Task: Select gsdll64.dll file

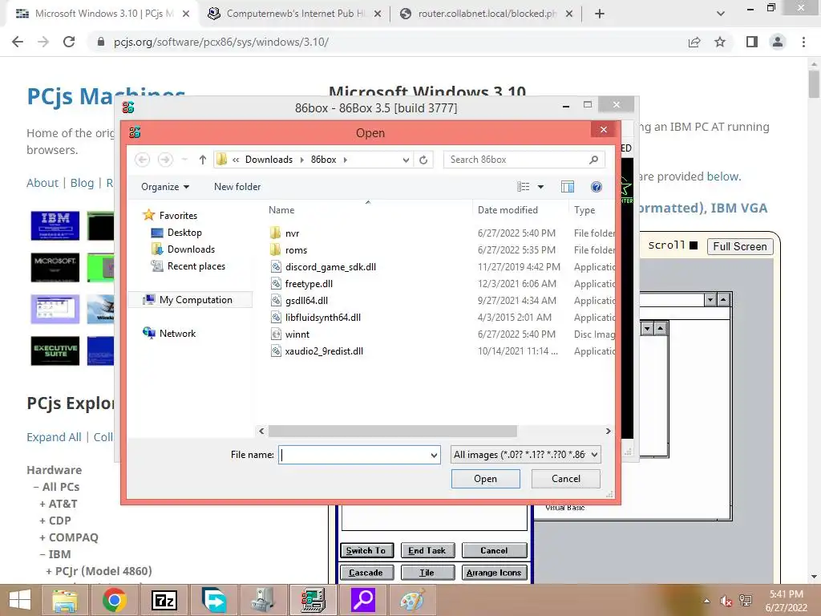Action: pyautogui.click(x=306, y=300)
